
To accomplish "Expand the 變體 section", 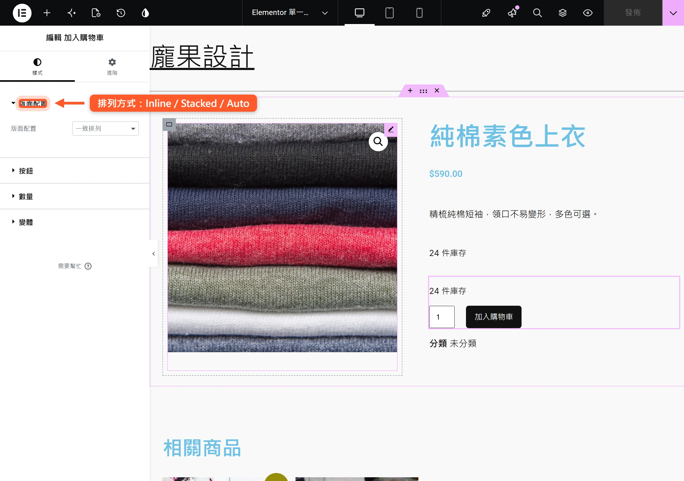I will click(75, 222).
